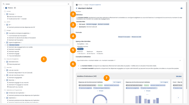This screenshot has width=189, height=105.
Task: Collapse Échéancier de l'opération chevron
Action: pyautogui.click(x=5, y=93)
